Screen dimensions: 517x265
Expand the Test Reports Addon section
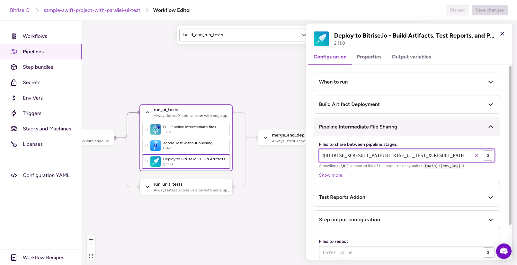coord(407,197)
